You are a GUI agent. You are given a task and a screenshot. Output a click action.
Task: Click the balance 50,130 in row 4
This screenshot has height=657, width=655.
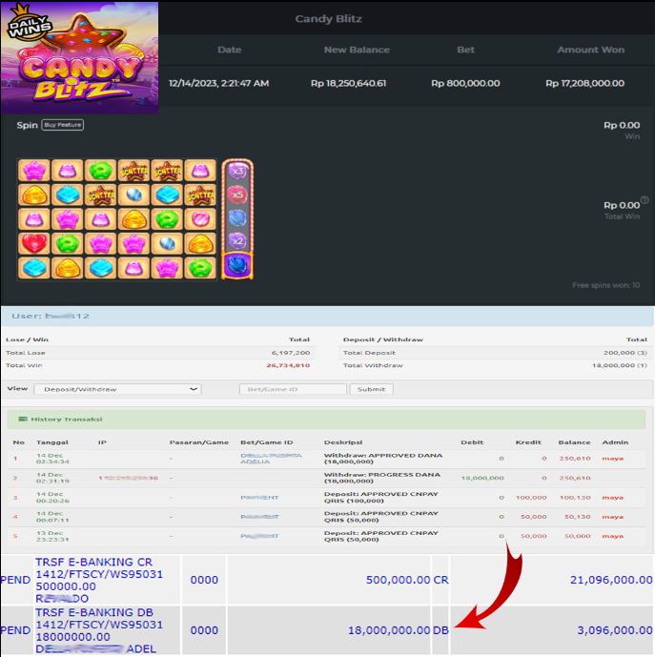click(x=577, y=517)
